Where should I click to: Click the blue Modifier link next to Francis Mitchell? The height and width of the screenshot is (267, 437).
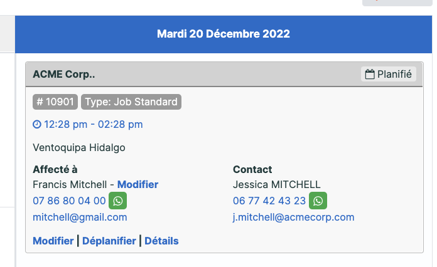pos(138,184)
